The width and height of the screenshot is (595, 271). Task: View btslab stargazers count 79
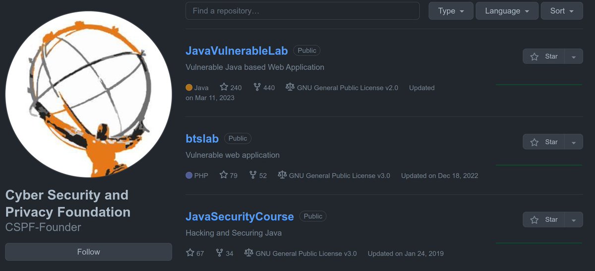coord(229,175)
